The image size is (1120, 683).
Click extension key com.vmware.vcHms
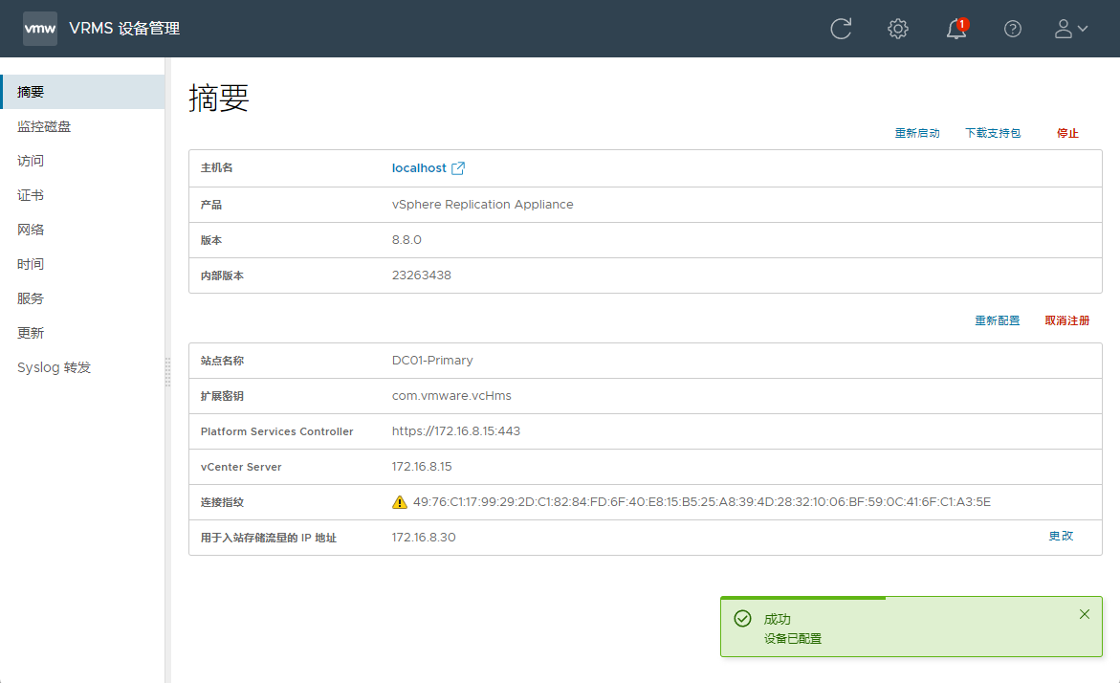[x=451, y=396]
